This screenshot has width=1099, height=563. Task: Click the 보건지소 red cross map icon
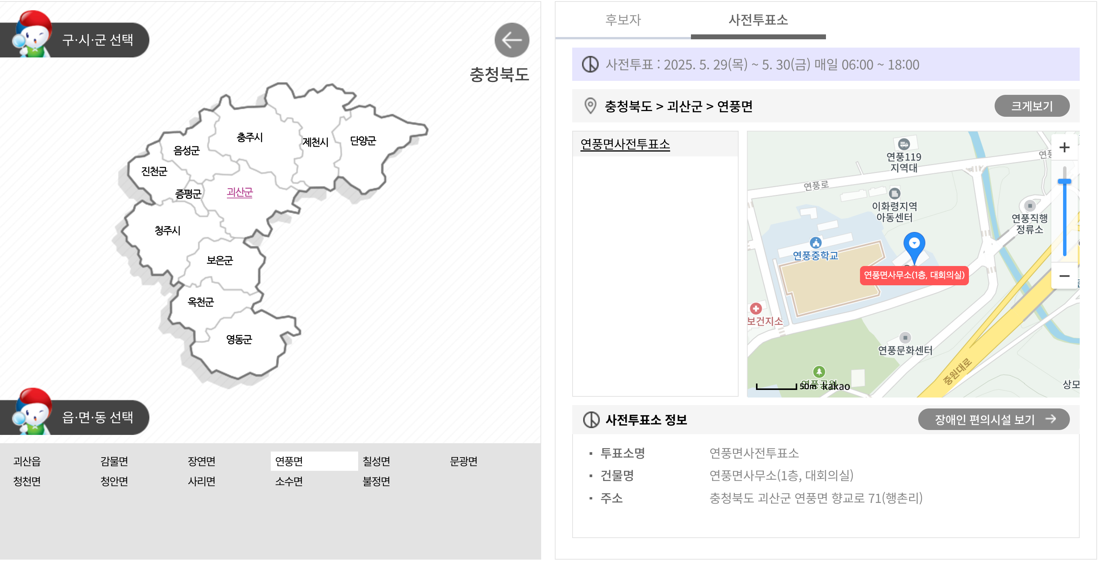tap(756, 308)
